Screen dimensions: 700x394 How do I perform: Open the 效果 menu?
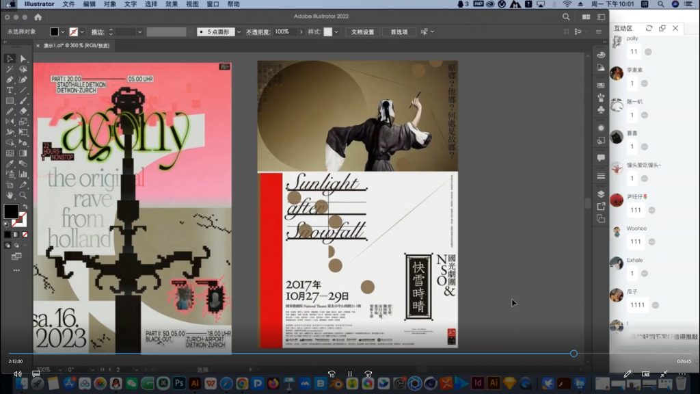coord(172,4)
